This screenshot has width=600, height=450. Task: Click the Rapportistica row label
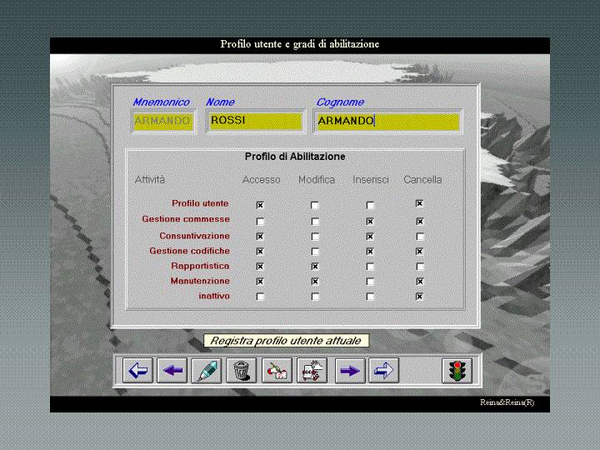[x=200, y=266]
